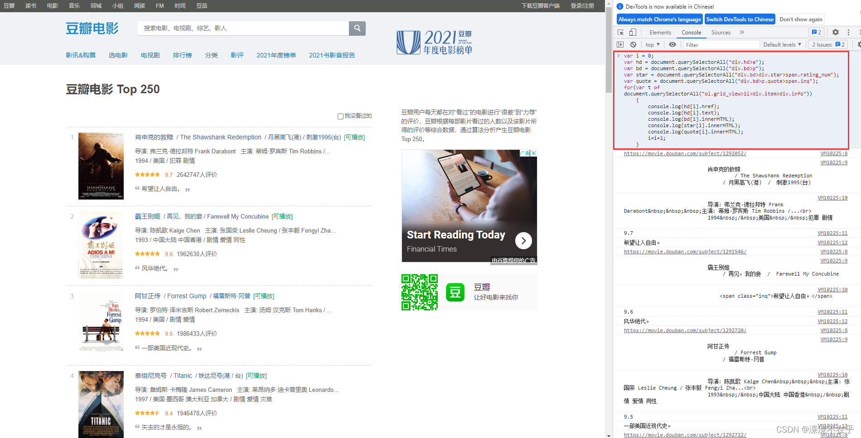Viewport: 861px width, 438px height.
Task: Open the '分类' navigation item
Action: 211,55
